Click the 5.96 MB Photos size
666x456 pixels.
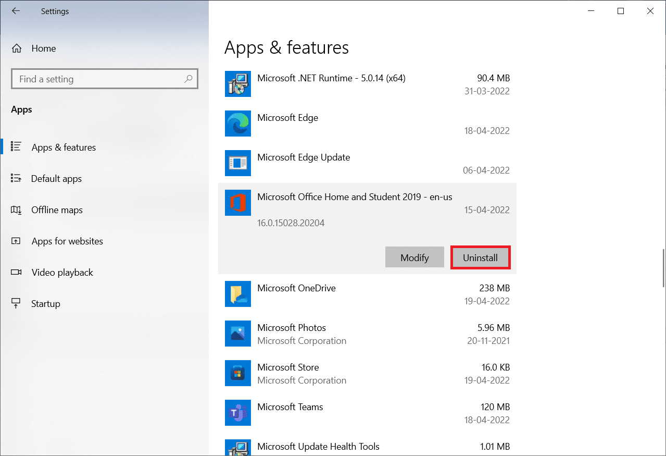click(x=494, y=328)
